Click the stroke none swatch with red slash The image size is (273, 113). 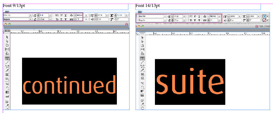point(265,20)
